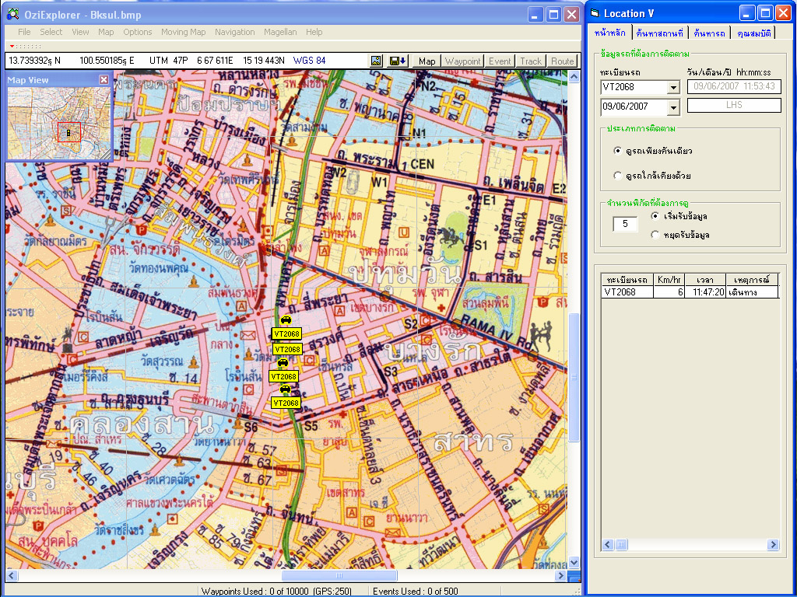This screenshot has width=797, height=597.
Task: Expand the VT2068 vehicle registration dropdown
Action: click(x=673, y=88)
